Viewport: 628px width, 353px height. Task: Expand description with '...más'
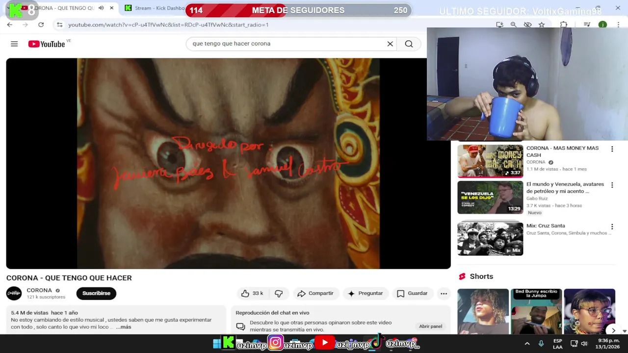(x=124, y=327)
